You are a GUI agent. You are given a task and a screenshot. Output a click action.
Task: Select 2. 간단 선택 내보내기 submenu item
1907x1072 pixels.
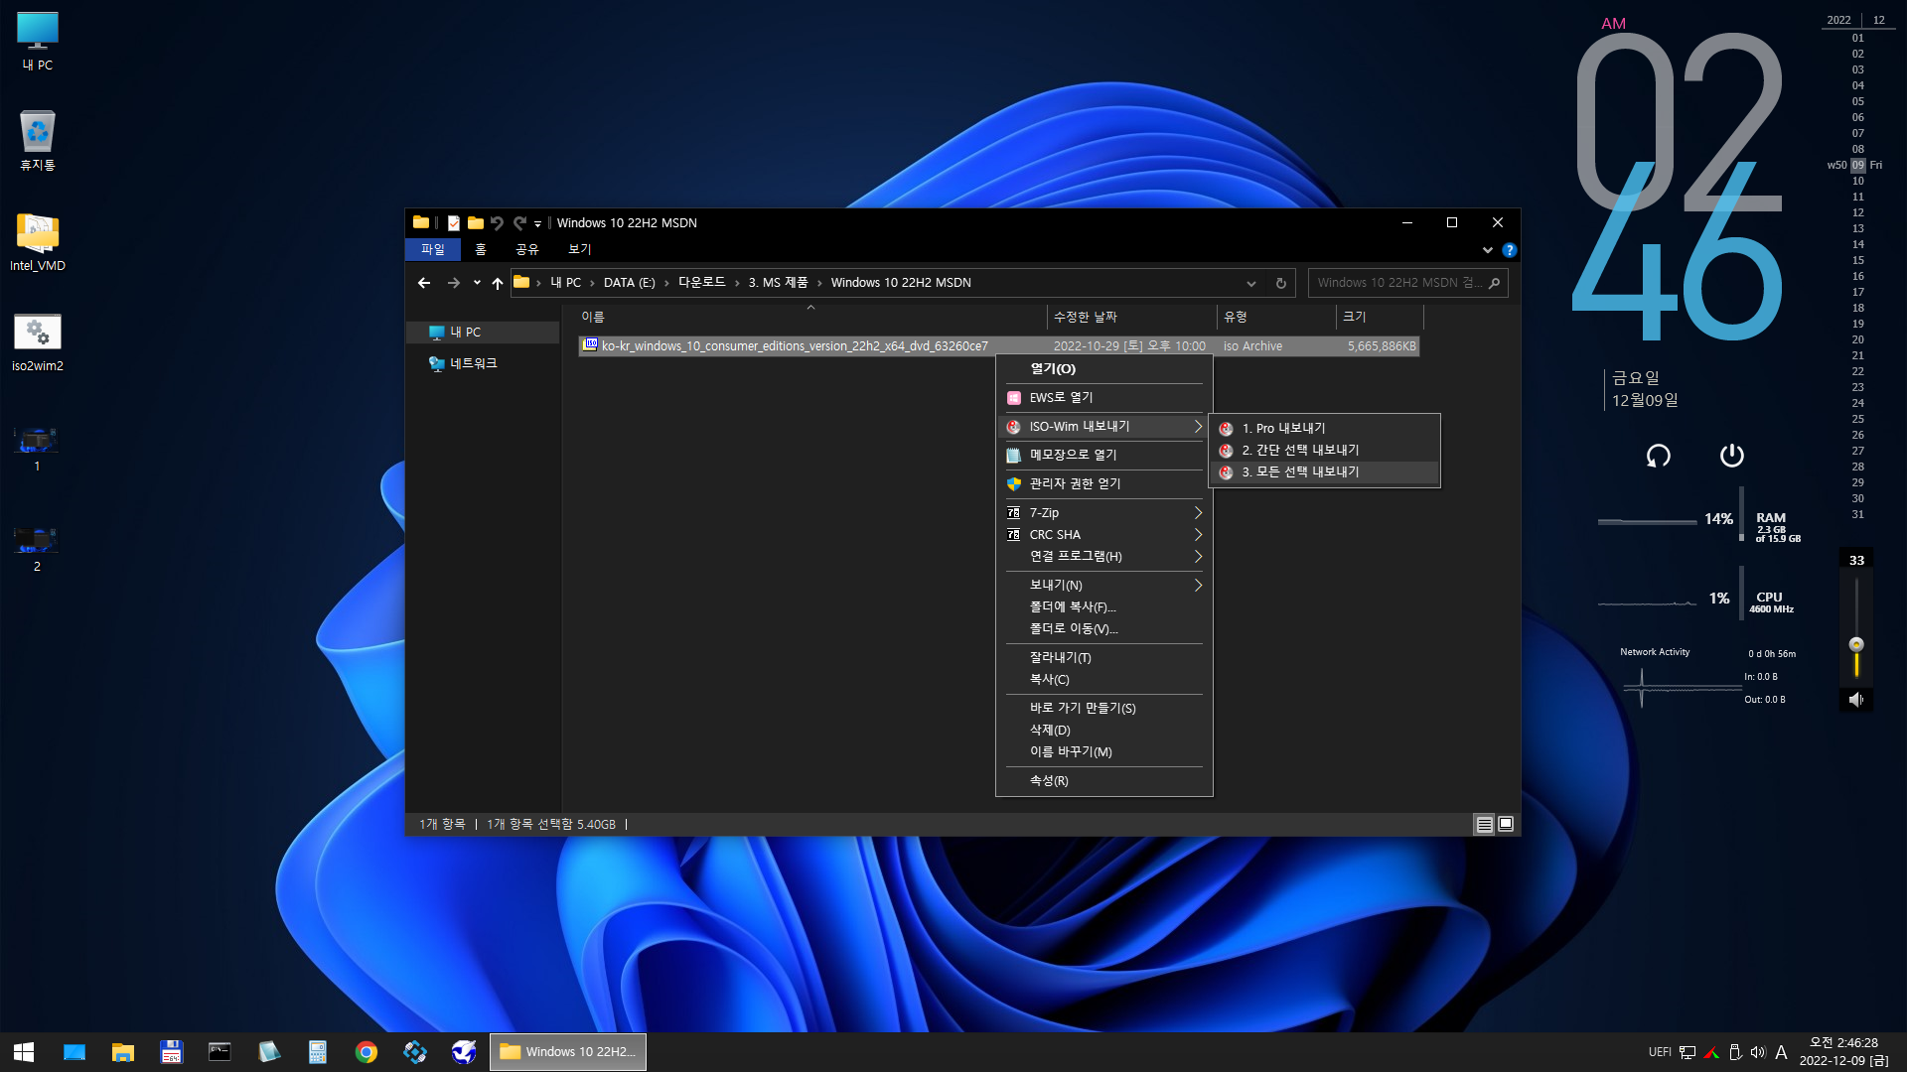1324,451
